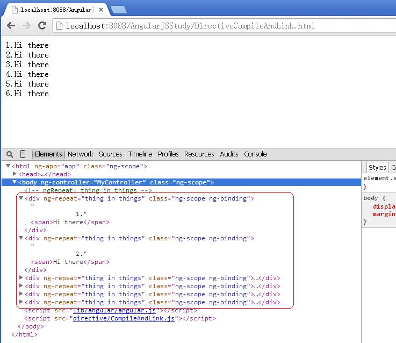Select the body ng-controller MyController row
This screenshot has width=396, height=343.
point(181,182)
